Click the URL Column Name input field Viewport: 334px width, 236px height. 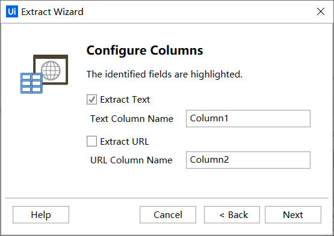248,160
